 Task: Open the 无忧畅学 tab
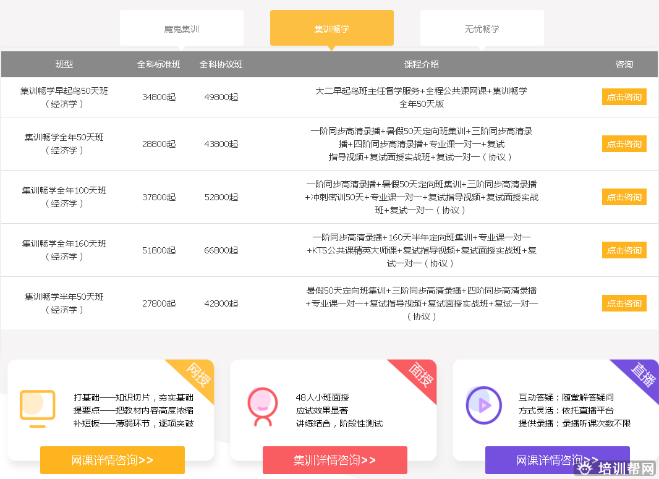(482, 28)
